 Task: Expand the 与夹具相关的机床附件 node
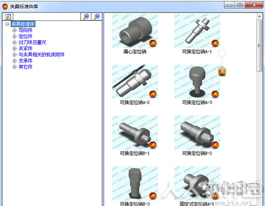15,54
